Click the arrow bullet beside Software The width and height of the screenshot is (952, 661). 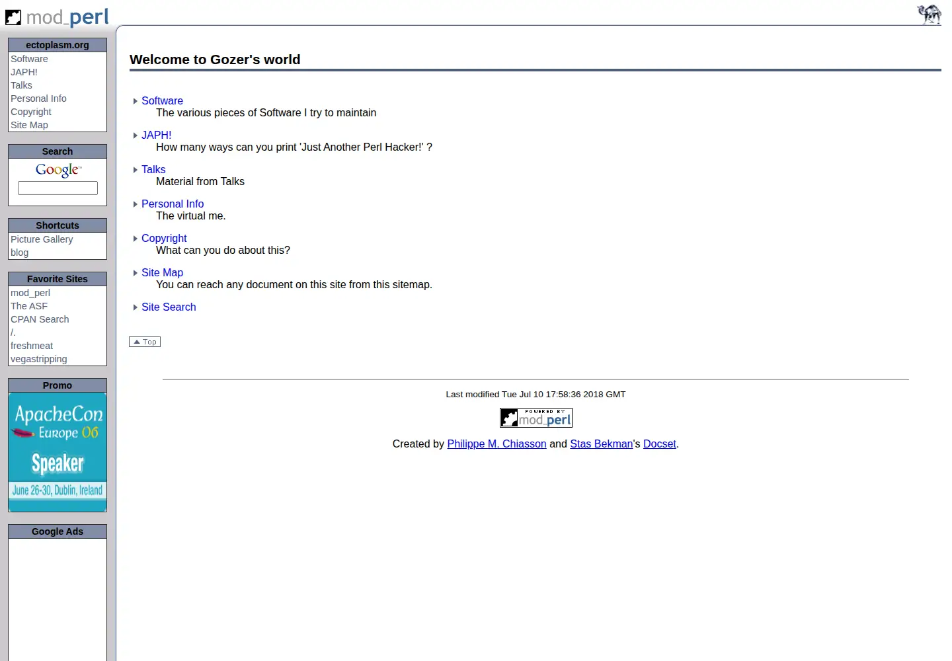136,101
